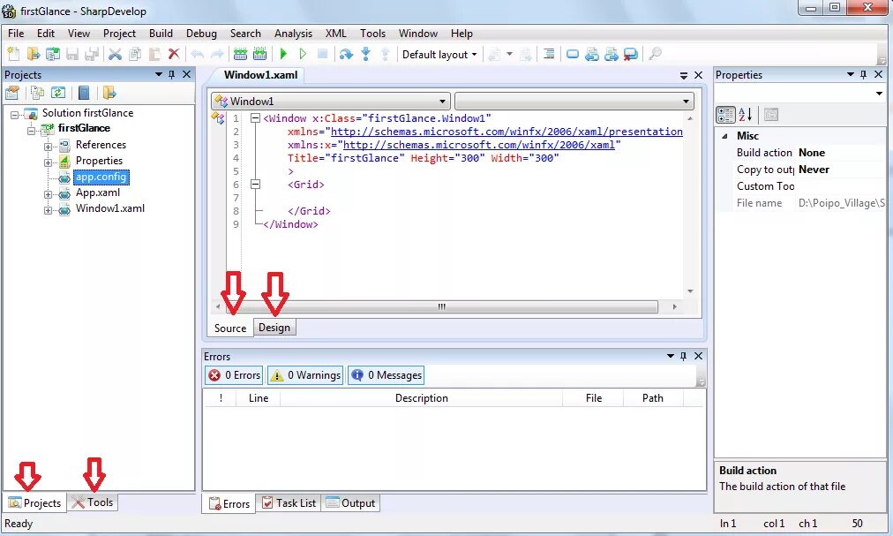Pin the Properties panel
Screen dimensions: 893x536
[x=863, y=74]
